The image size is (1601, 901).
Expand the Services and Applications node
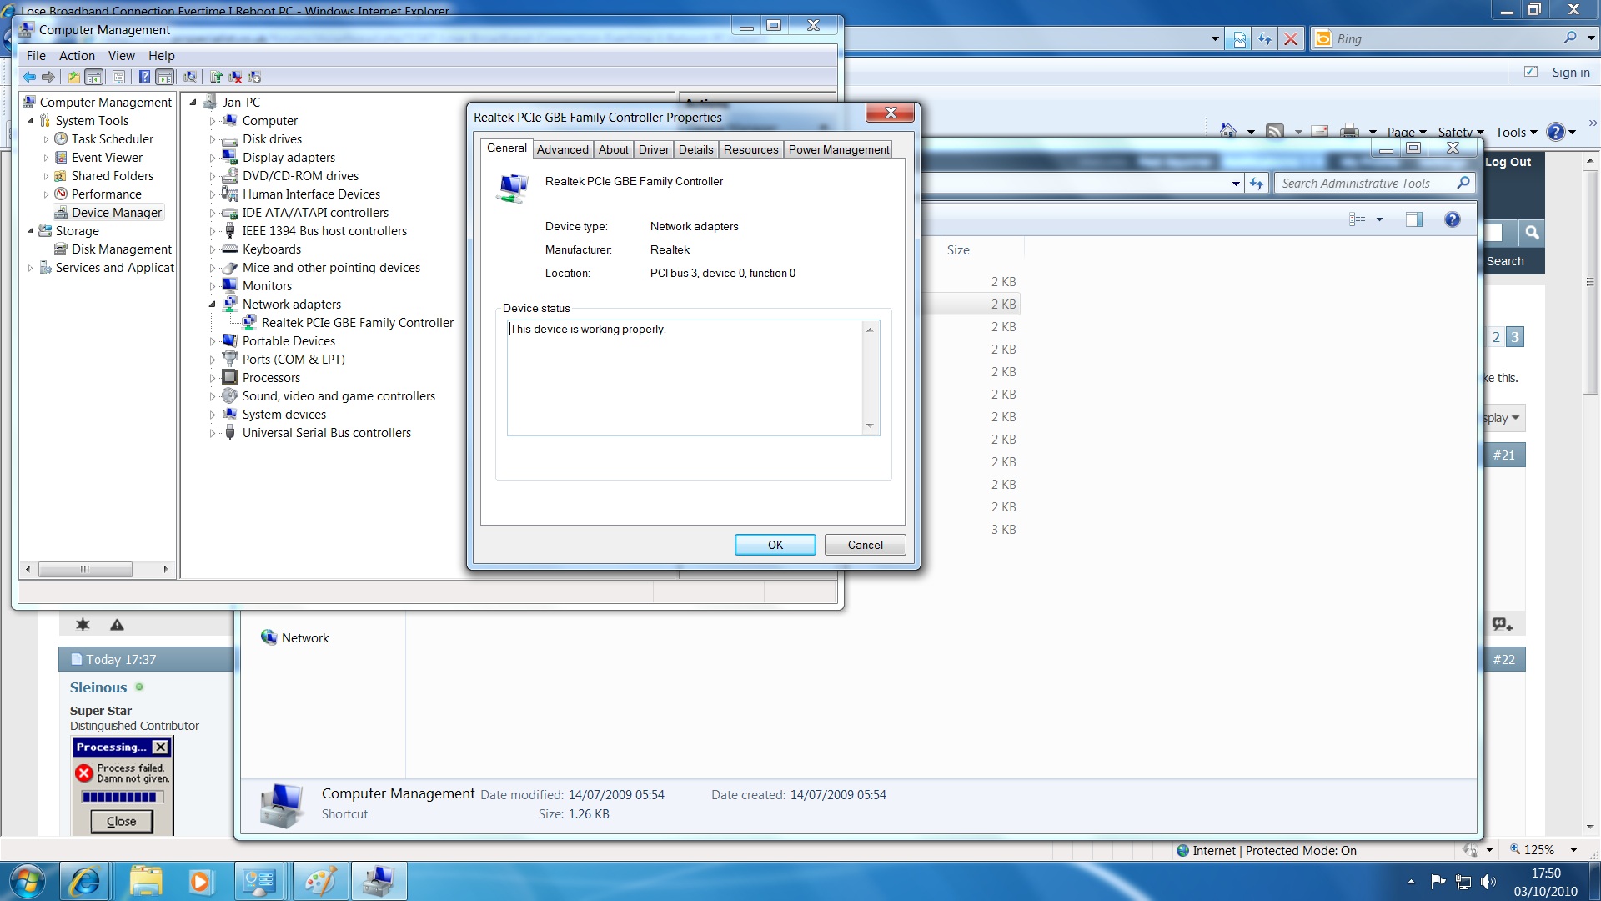pos(31,268)
